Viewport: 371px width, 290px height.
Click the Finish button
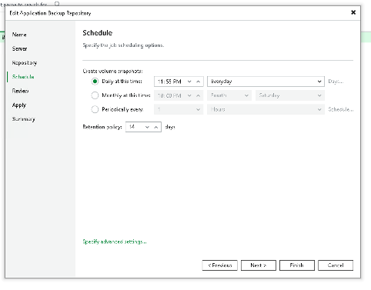pyautogui.click(x=297, y=265)
